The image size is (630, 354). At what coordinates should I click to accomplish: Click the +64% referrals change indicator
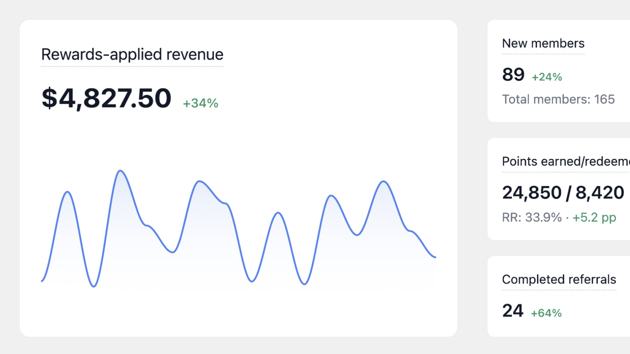click(546, 313)
